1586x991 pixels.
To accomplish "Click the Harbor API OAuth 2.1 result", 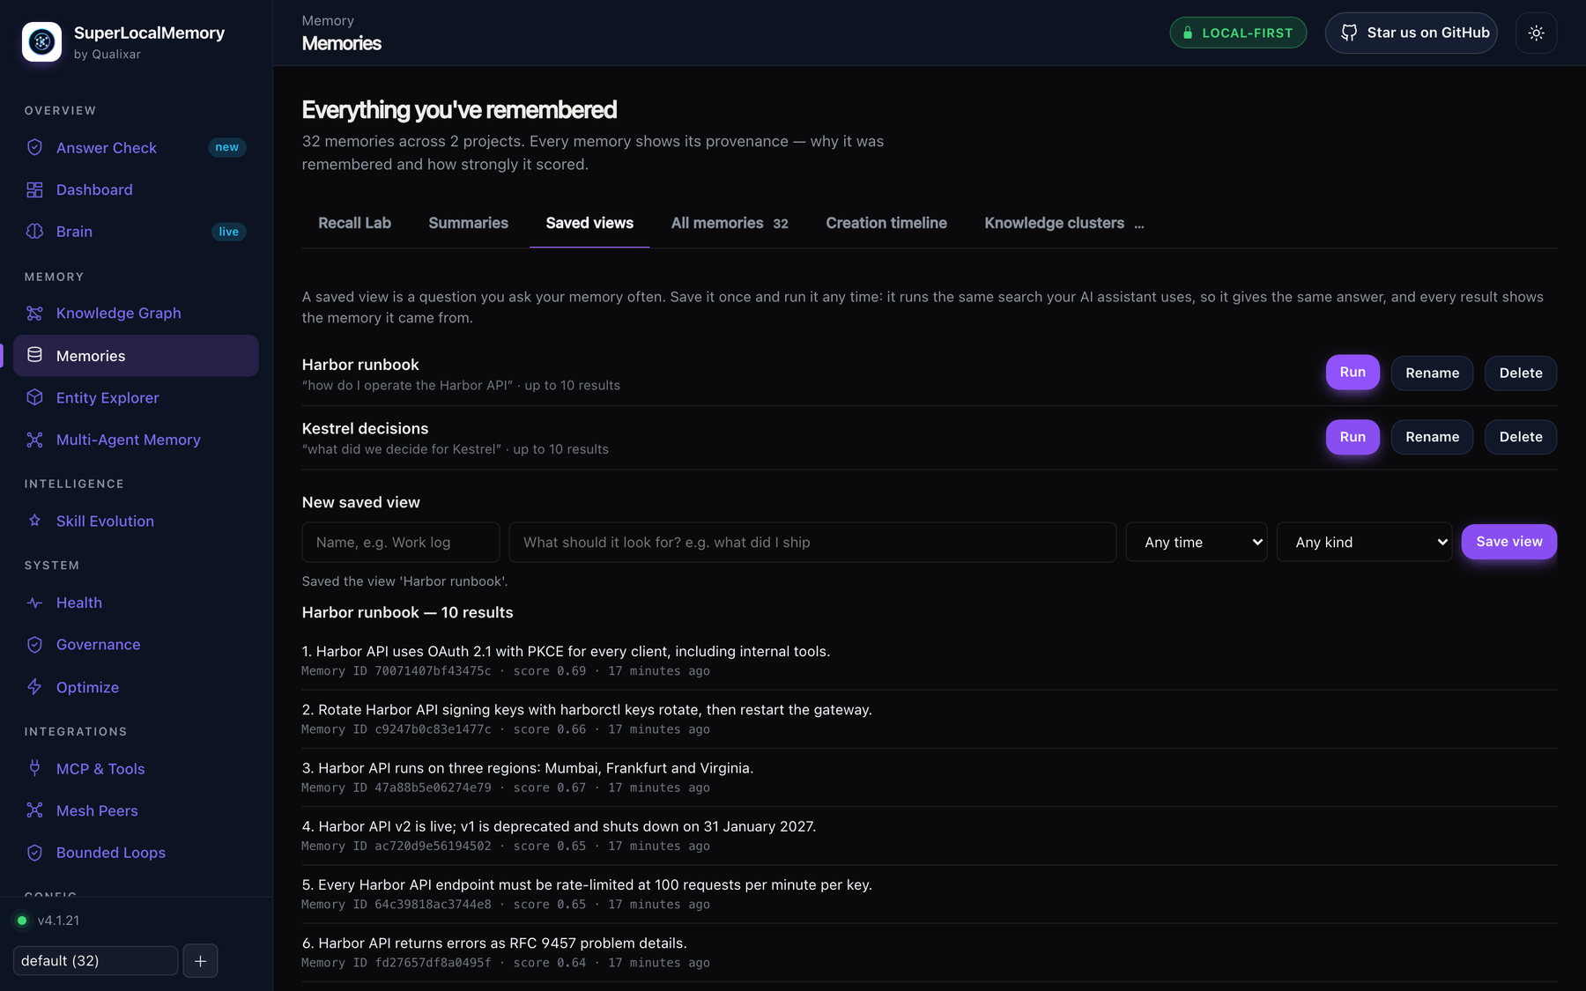I will click(x=930, y=661).
